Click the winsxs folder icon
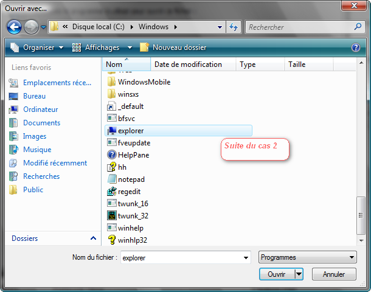The height and width of the screenshot is (292, 371). [x=111, y=94]
